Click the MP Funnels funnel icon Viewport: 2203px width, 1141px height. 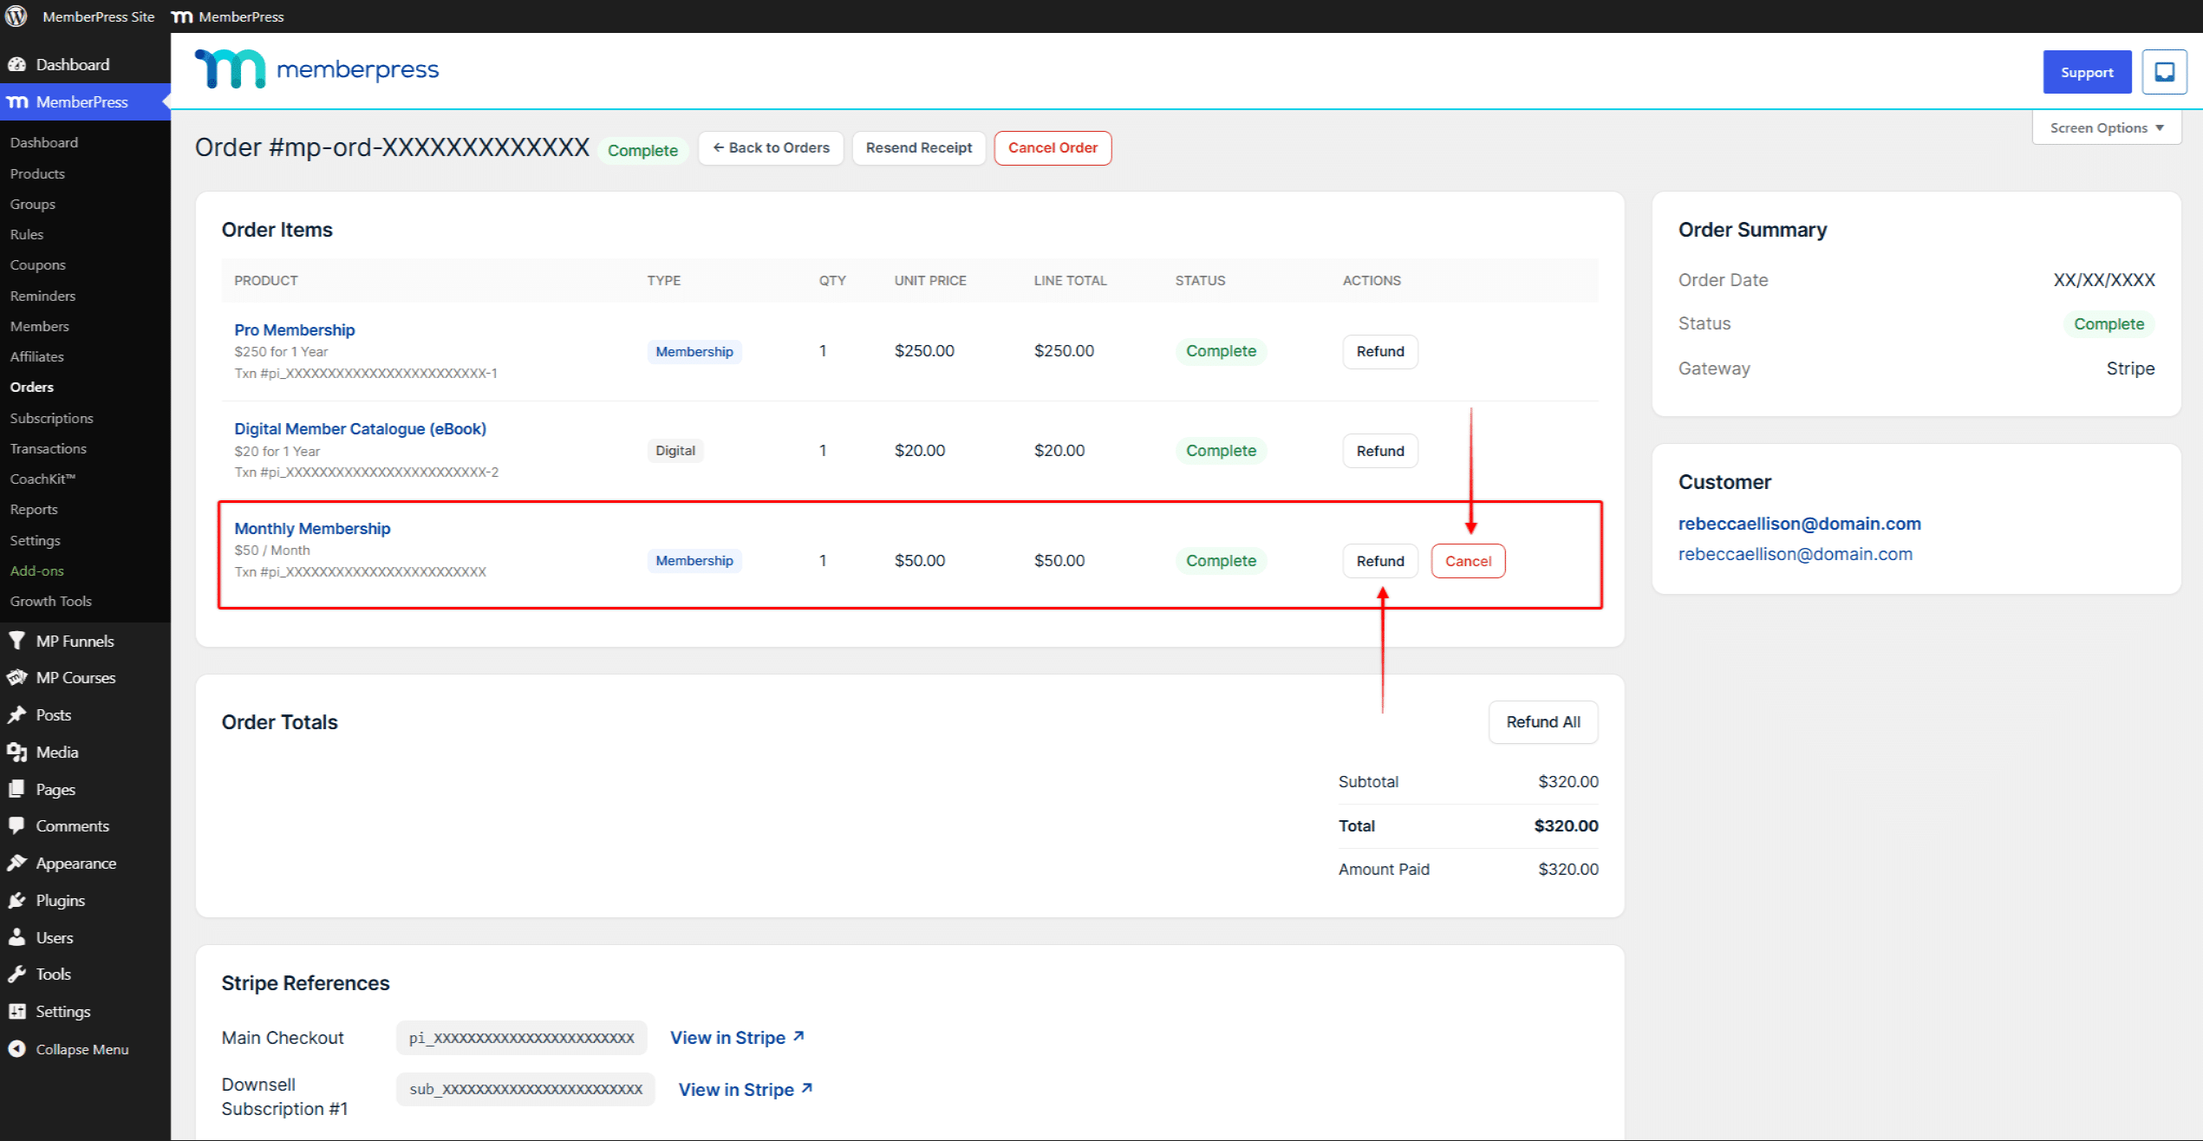pos(16,641)
